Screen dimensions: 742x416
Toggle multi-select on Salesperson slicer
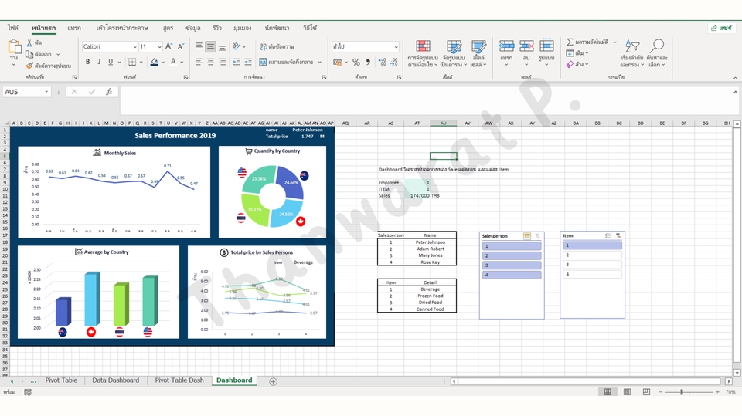click(x=526, y=236)
